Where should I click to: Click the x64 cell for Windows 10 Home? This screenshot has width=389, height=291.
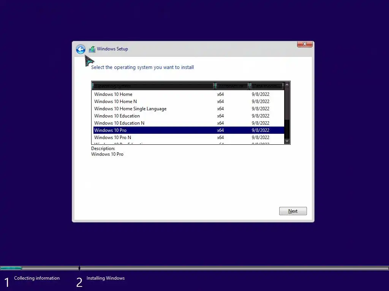[220, 94]
